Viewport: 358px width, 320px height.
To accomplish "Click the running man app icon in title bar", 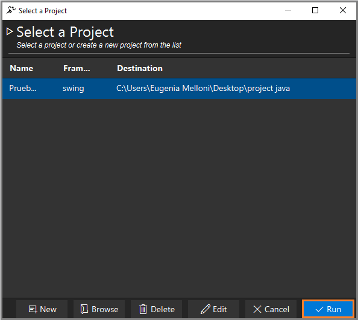I will pos(11,10).
